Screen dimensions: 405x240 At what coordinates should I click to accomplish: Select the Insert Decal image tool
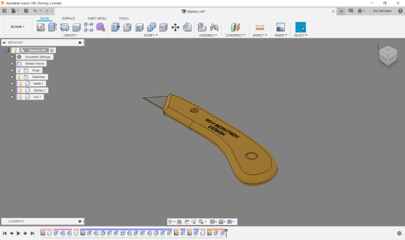281,27
